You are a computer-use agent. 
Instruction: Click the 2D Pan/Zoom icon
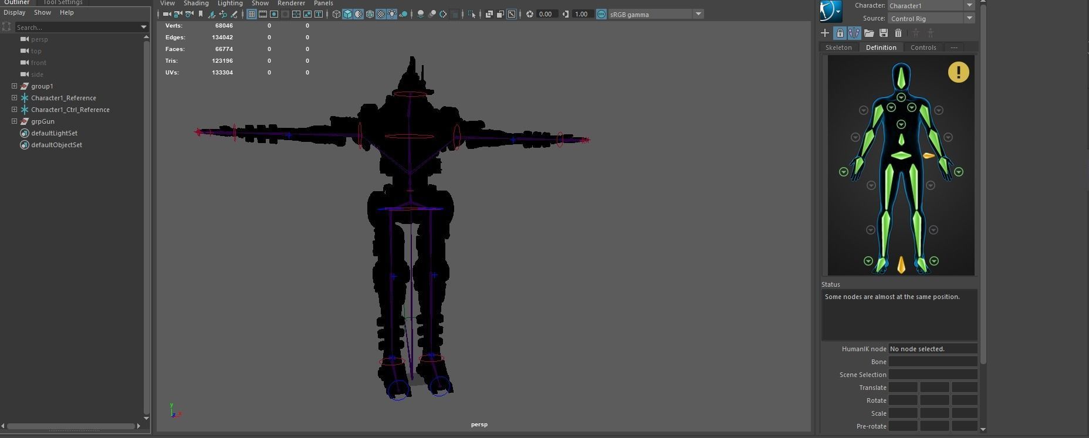point(223,14)
